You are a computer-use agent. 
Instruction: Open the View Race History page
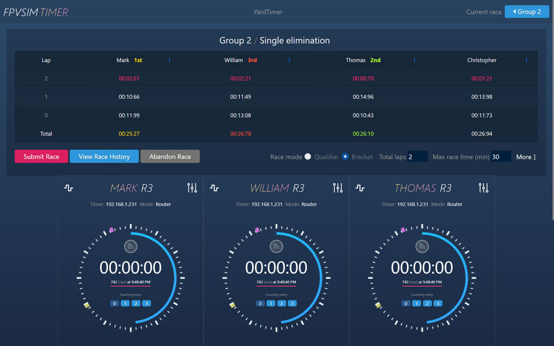(104, 156)
